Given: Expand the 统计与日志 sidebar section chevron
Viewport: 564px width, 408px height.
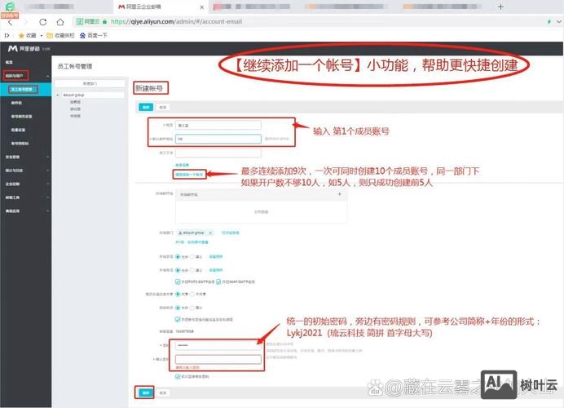Looking at the screenshot, I should coord(47,171).
